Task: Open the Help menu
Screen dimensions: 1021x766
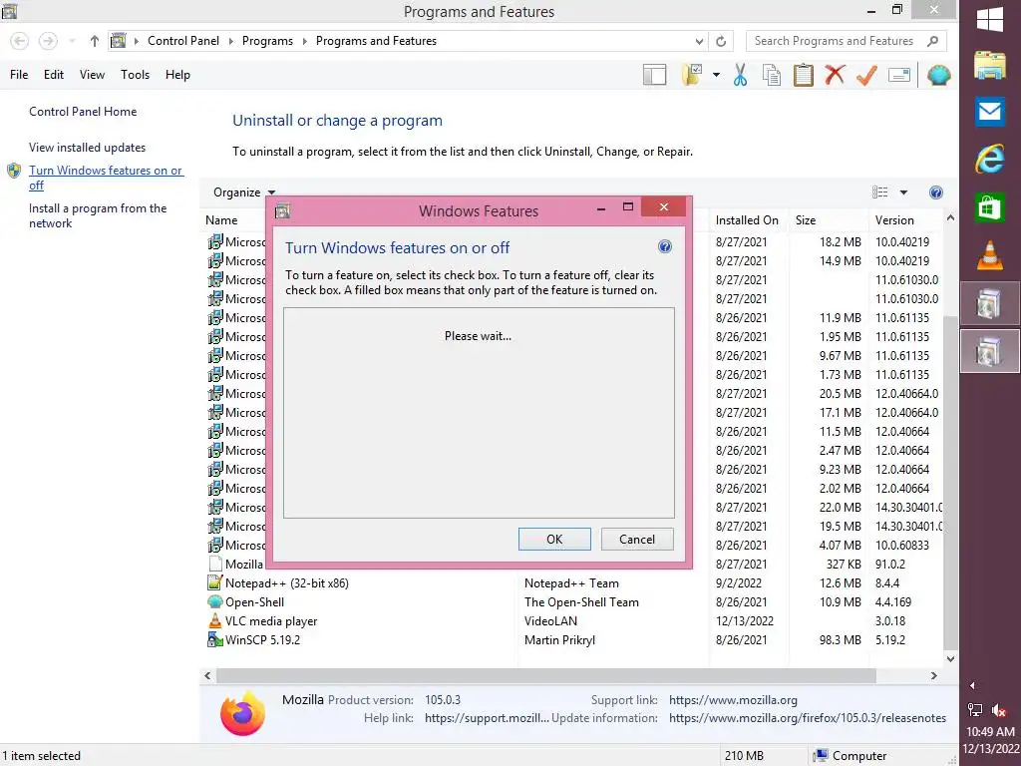Action: [177, 75]
